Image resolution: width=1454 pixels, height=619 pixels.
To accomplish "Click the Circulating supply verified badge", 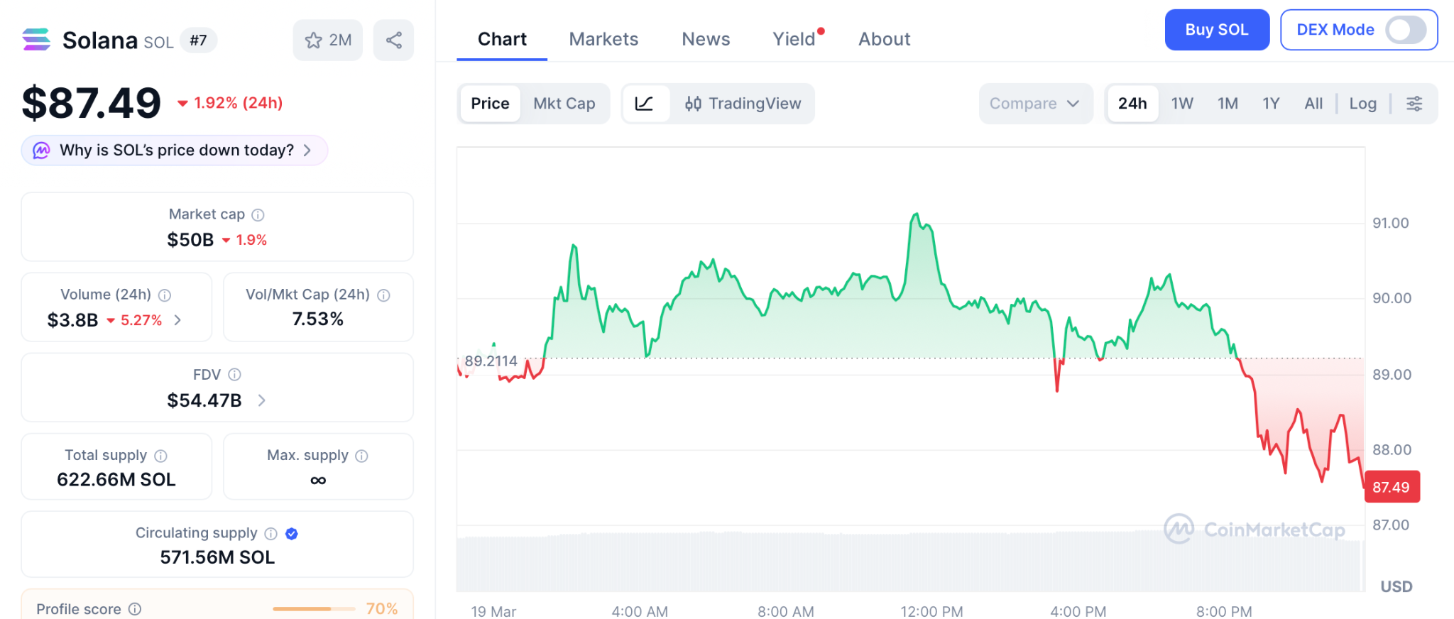I will (292, 534).
